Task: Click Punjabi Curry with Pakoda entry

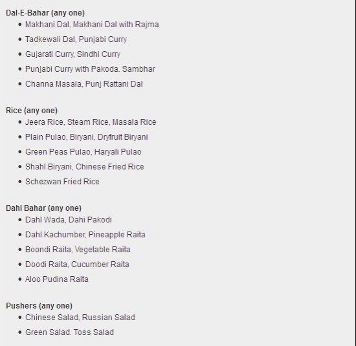Action: (90, 69)
